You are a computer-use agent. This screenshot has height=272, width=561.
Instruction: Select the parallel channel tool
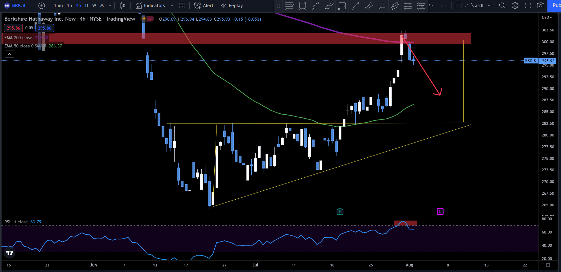pyautogui.click(x=395, y=6)
